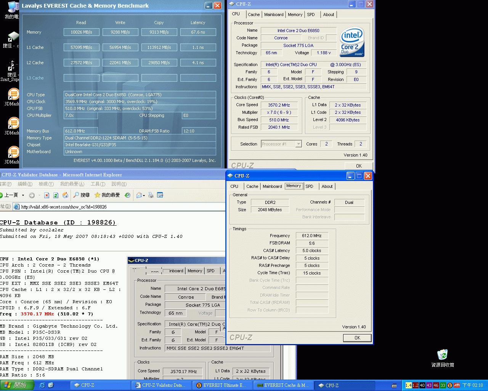Open the Forward button history dropdown arrow
The image size is (488, 391).
39,195
